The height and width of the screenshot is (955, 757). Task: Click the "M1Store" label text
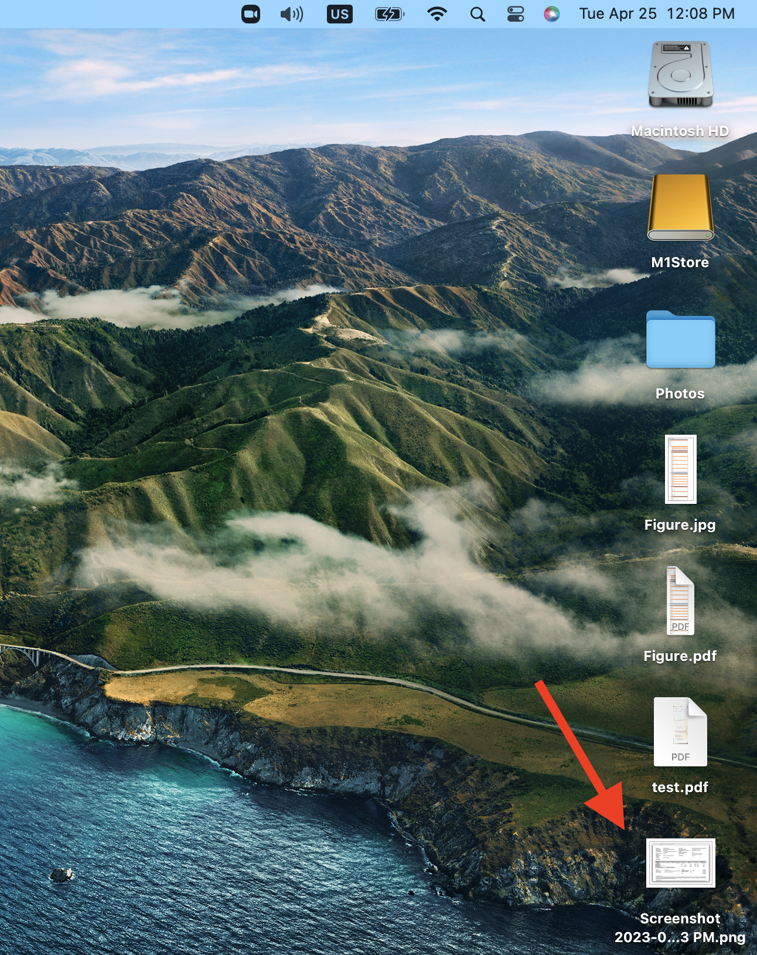point(680,262)
